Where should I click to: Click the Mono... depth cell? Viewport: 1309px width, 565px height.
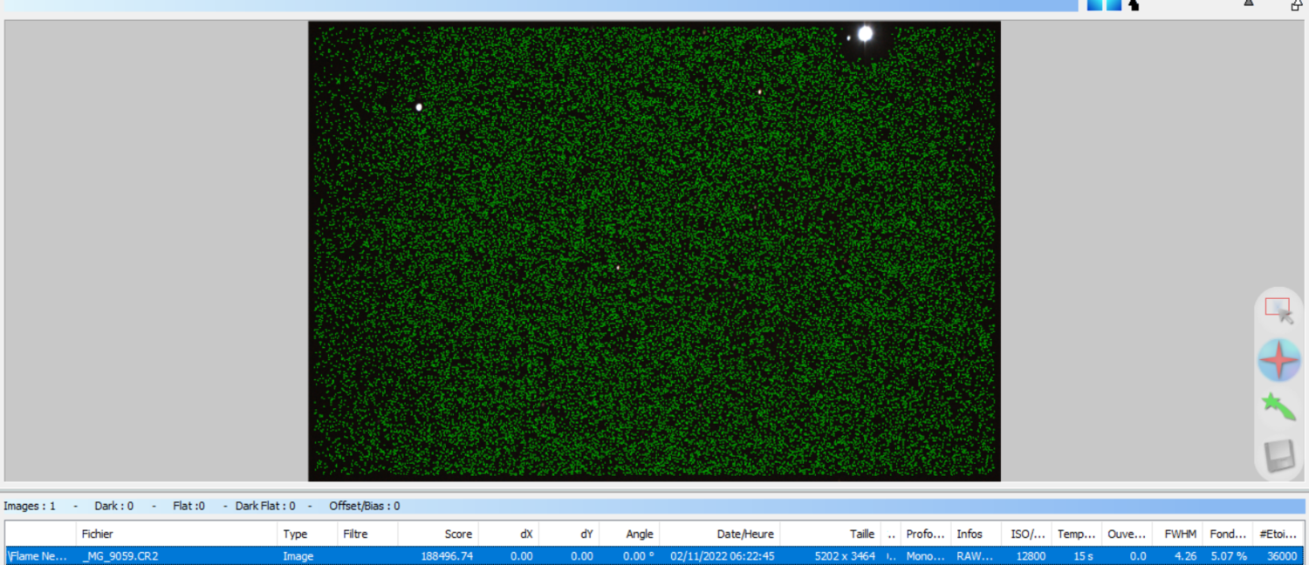[x=925, y=555]
